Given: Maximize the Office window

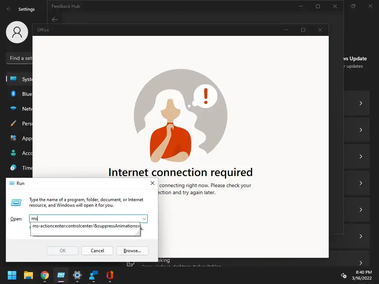Looking at the screenshot, I should coord(303,30).
